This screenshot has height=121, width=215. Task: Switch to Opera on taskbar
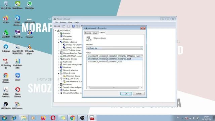53,118
